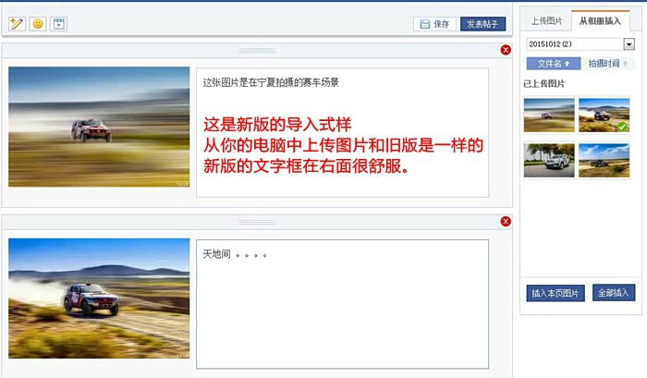
Task: Click the insert video film icon
Action: pyautogui.click(x=59, y=24)
